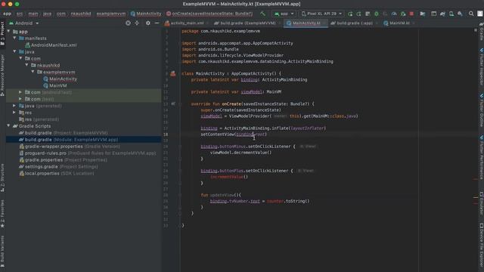Open the Build Variants side tab
The height and width of the screenshot is (272, 484).
[2, 252]
